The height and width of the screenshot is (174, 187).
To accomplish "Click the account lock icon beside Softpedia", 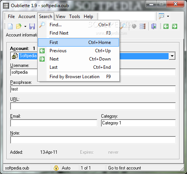I will tap(15, 56).
